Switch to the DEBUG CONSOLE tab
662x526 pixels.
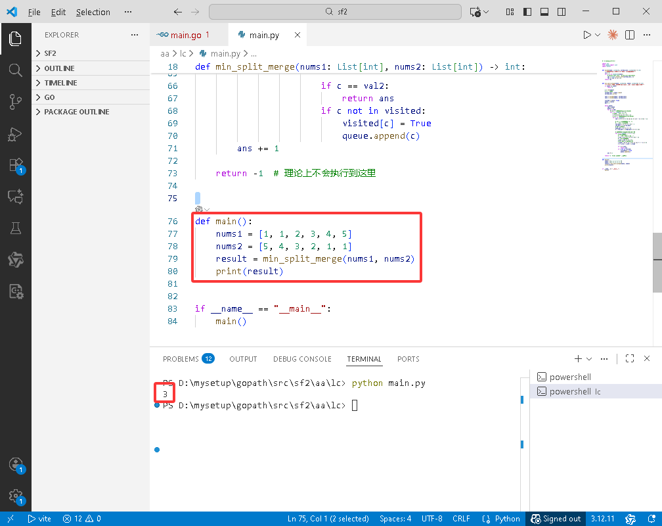click(302, 359)
